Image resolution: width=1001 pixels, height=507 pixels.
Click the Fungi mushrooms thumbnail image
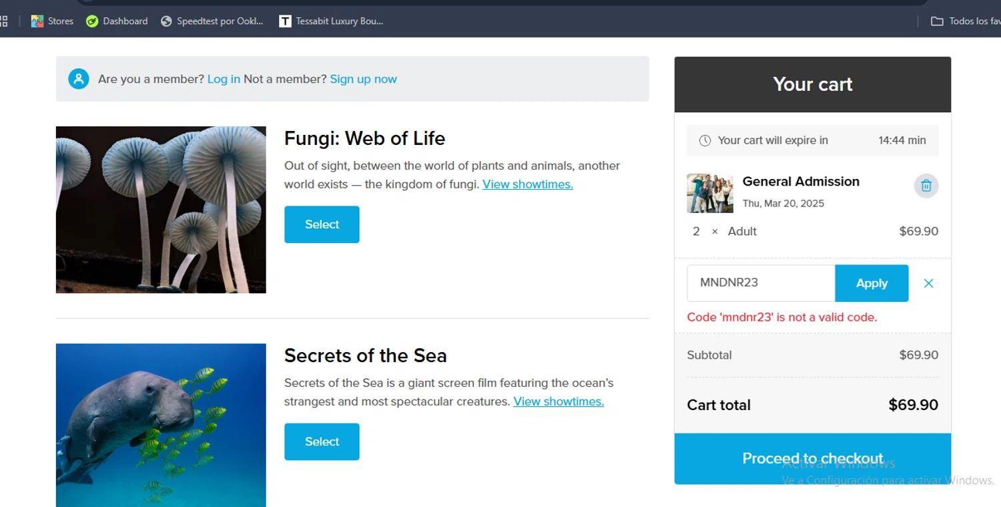[161, 210]
